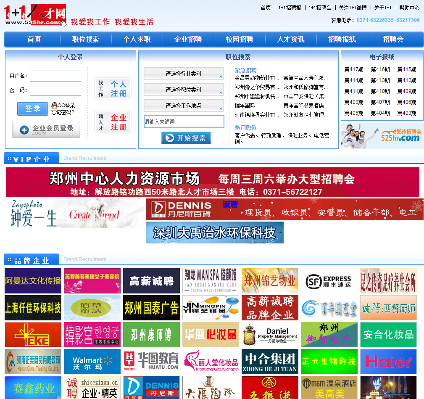Open the 企业招聘 navigation tab
424x399 pixels.
(188, 39)
